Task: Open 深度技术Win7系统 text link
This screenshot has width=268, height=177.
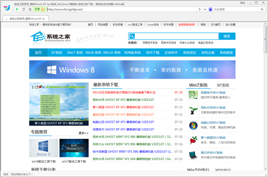Action: click(213, 93)
